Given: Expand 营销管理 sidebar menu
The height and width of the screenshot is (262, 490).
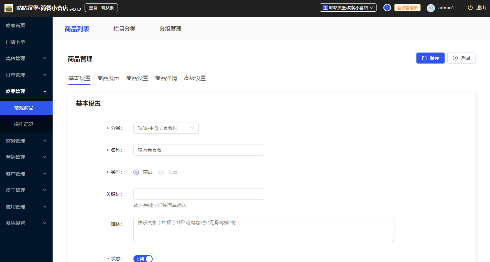Looking at the screenshot, I should click(x=26, y=157).
